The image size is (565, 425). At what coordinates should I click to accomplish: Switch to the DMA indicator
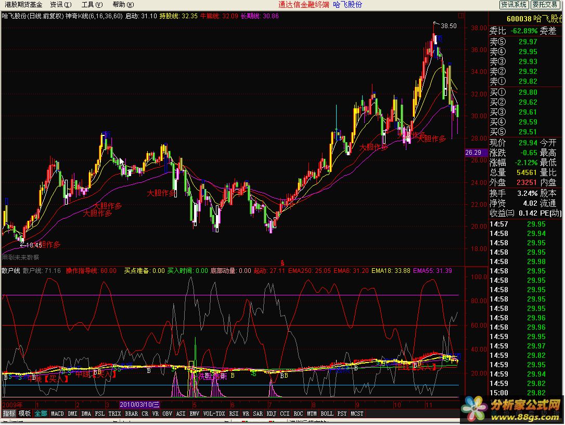coord(86,414)
